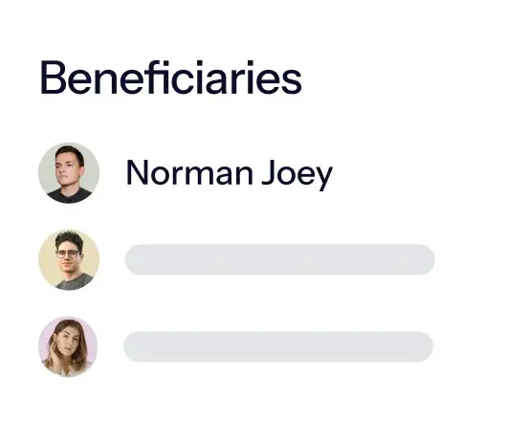Select the avatar of man wearing glasses
528x421 pixels.
(69, 259)
